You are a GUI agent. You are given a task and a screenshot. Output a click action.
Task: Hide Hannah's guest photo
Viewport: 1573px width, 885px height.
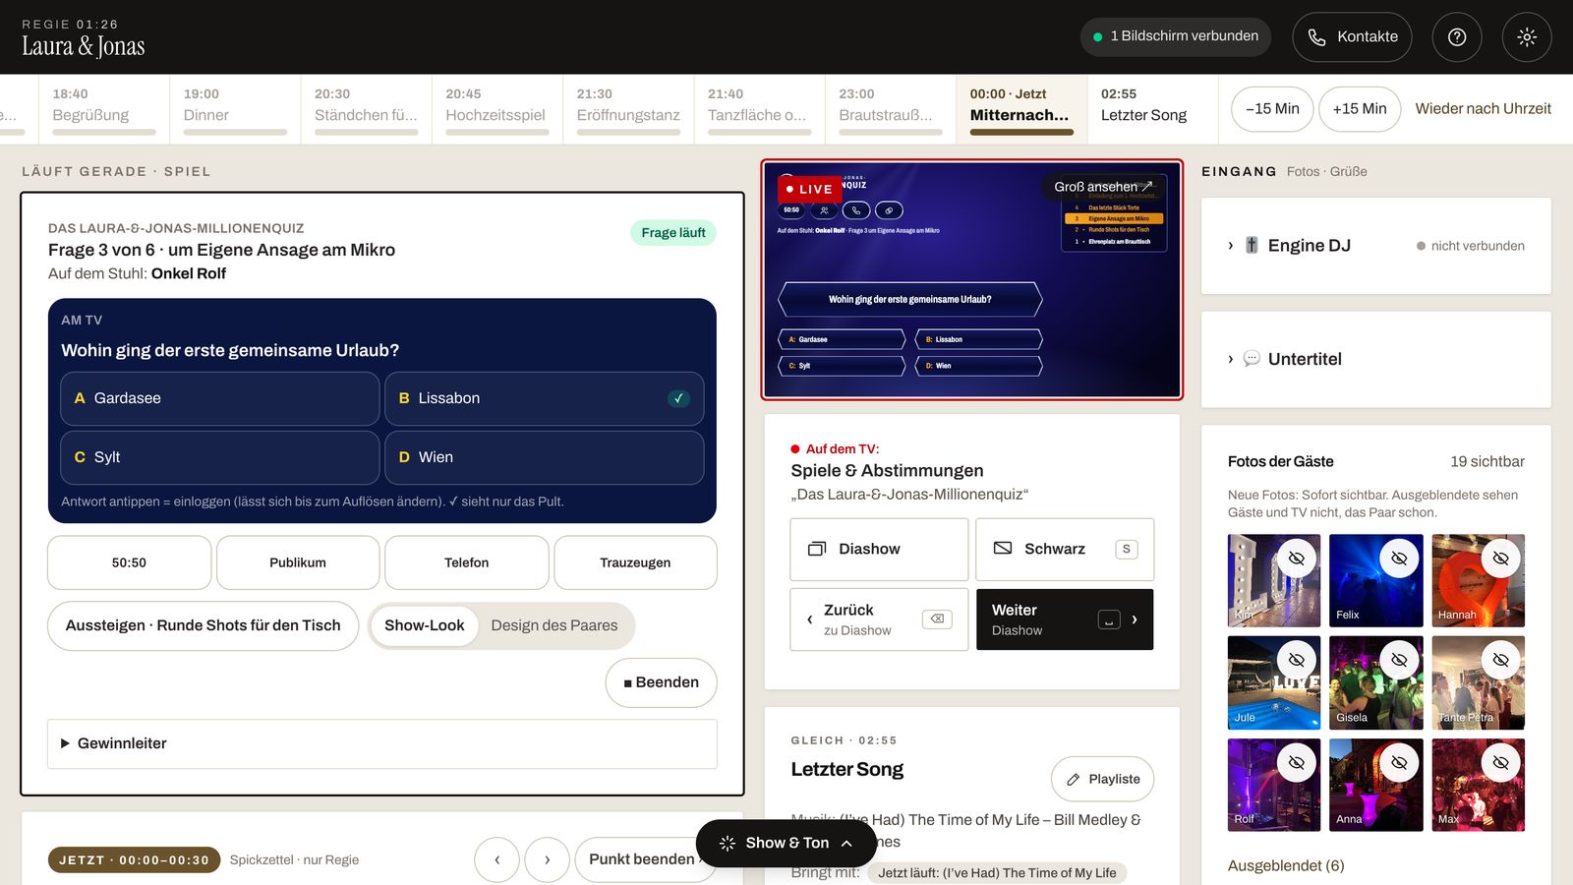pyautogui.click(x=1501, y=558)
